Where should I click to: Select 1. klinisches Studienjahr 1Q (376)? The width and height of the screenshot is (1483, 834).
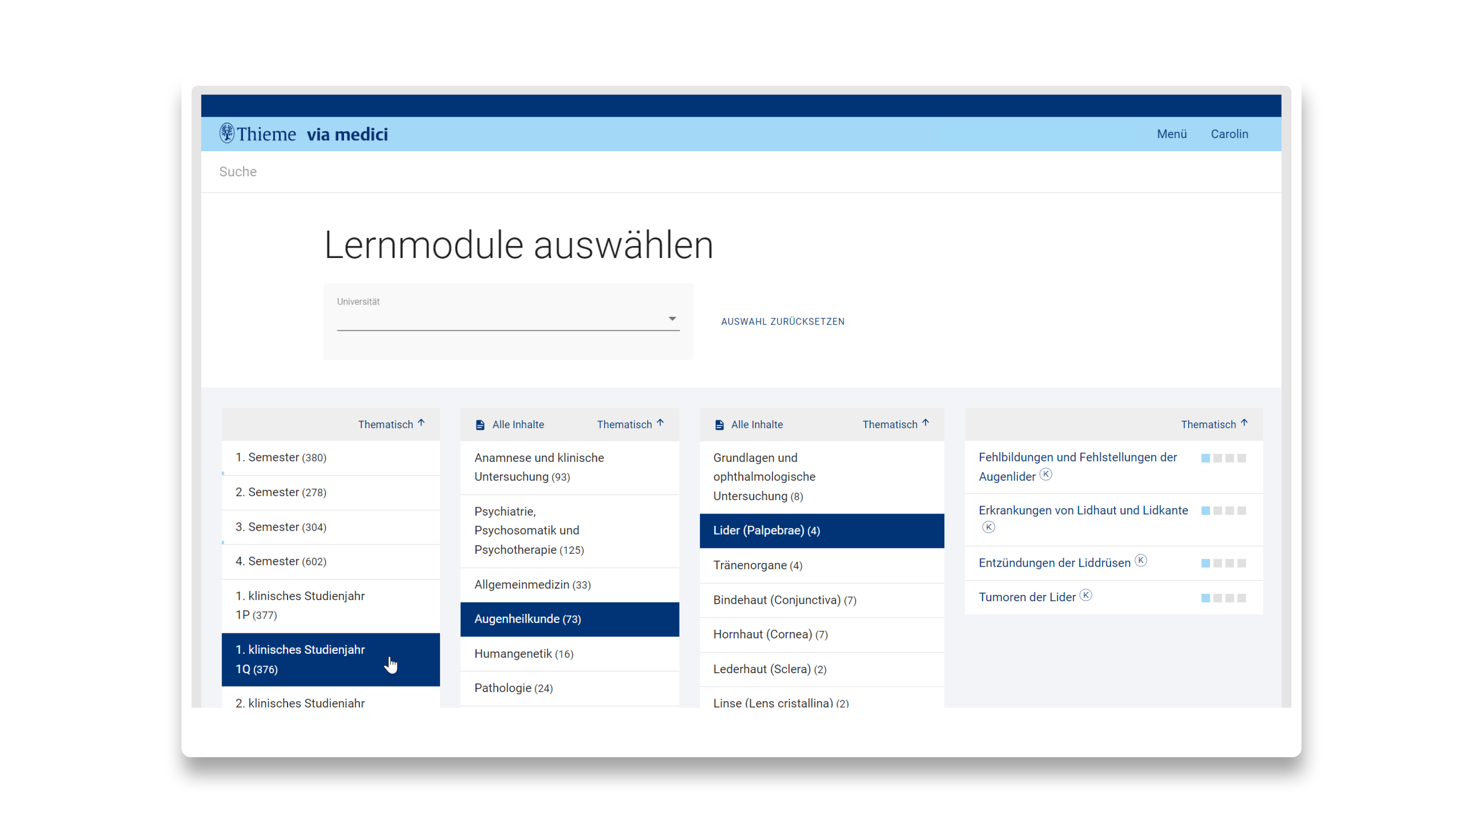click(330, 660)
